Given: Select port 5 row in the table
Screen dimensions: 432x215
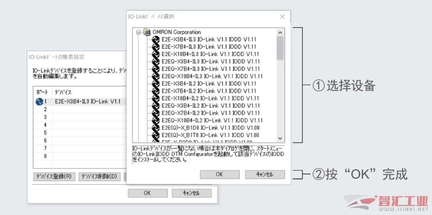Looking at the screenshot, I should pyautogui.click(x=79, y=133).
